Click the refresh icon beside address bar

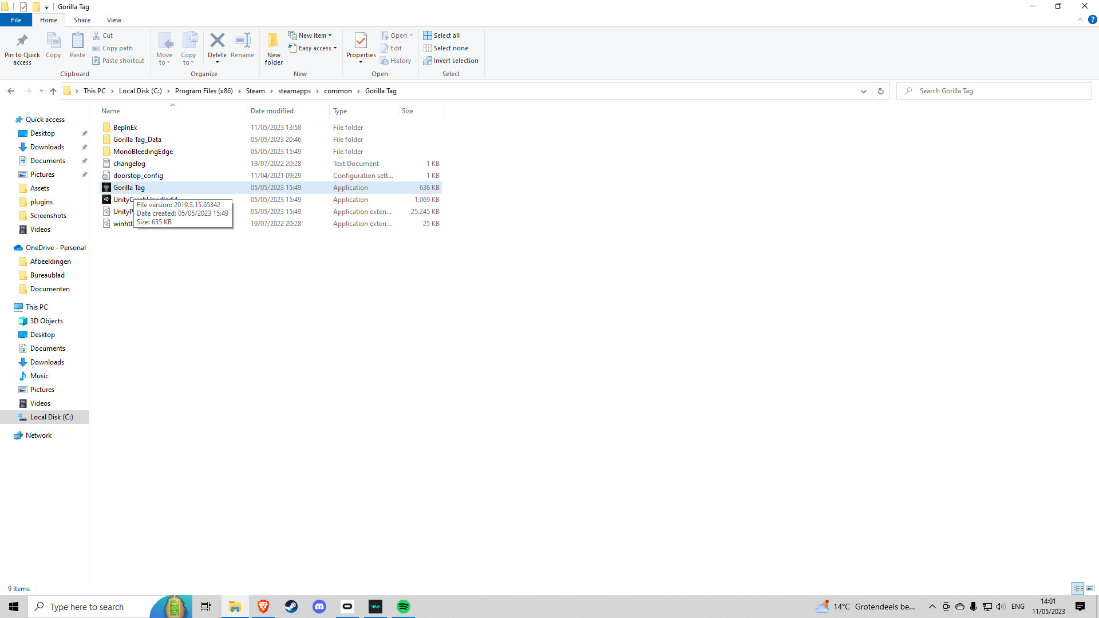[881, 91]
